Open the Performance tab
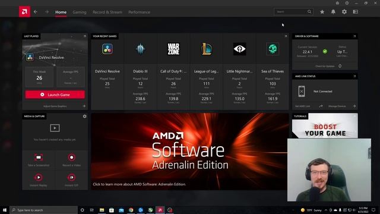This screenshot has width=380, height=214. [139, 12]
